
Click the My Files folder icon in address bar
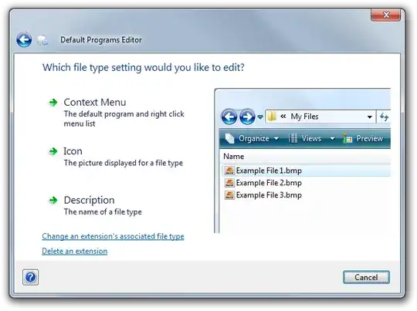pos(272,117)
